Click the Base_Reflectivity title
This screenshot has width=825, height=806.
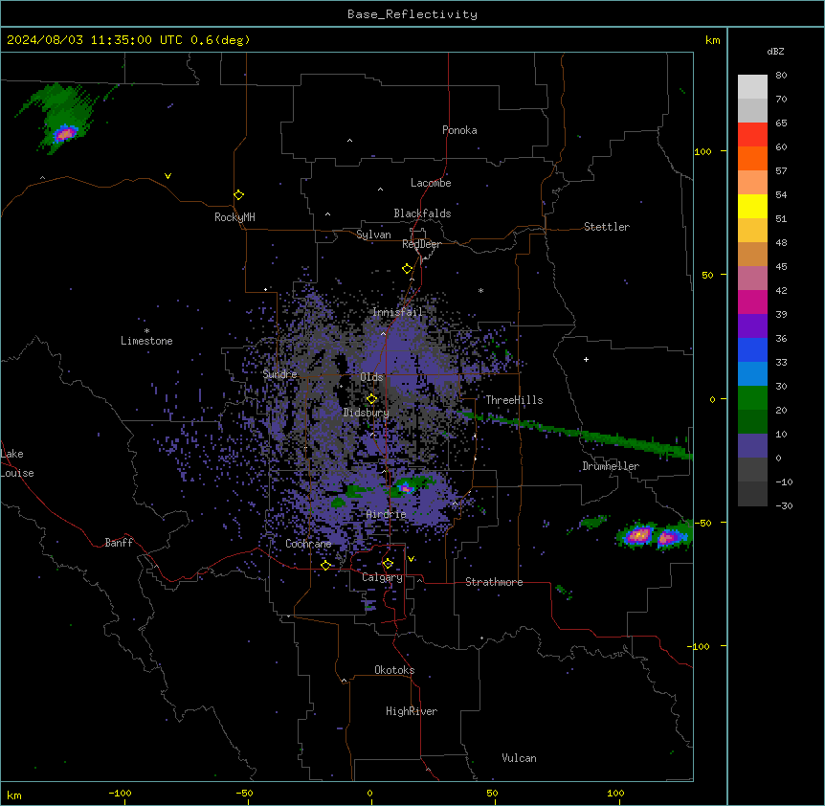click(412, 14)
